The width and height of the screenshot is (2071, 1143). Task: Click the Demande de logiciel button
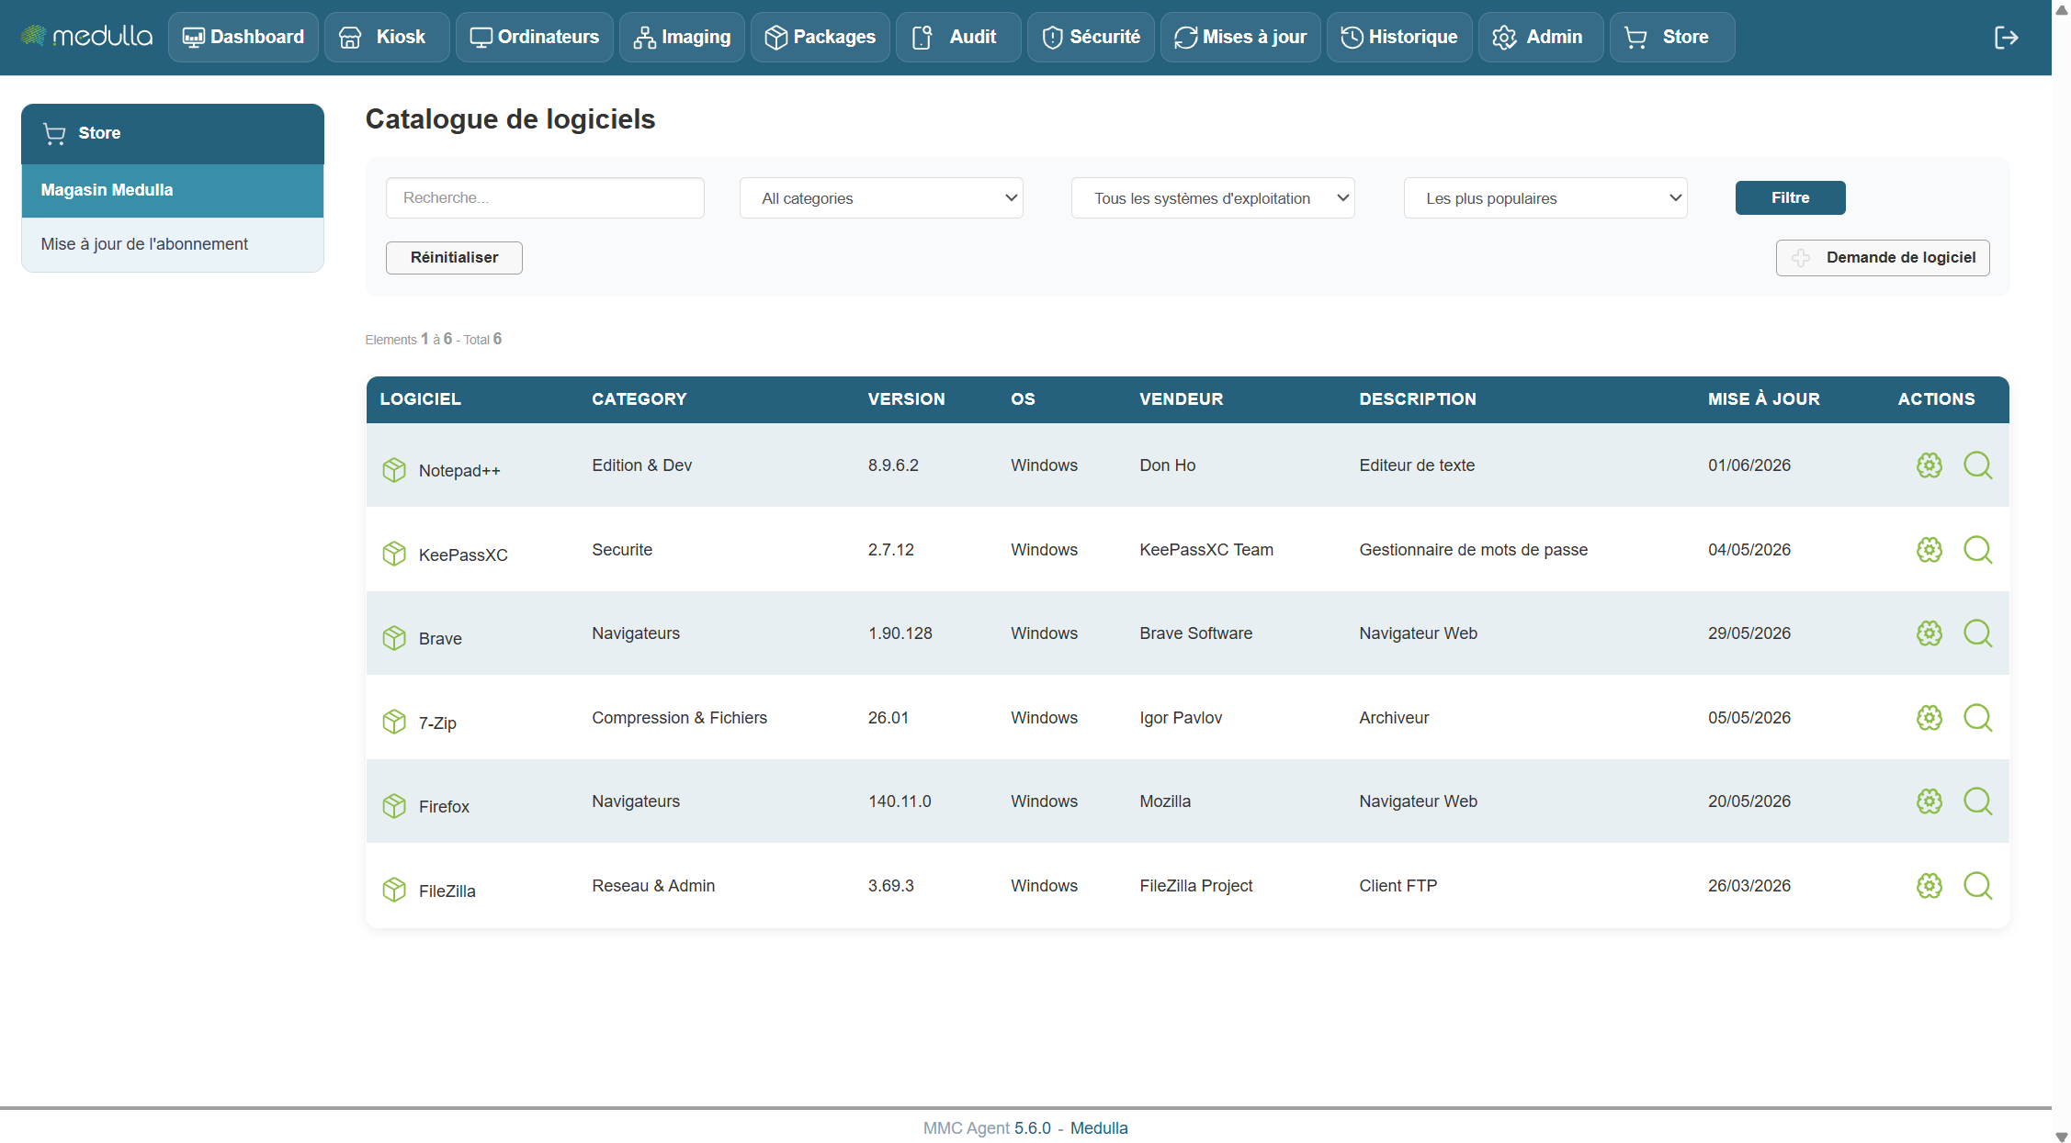(1883, 258)
